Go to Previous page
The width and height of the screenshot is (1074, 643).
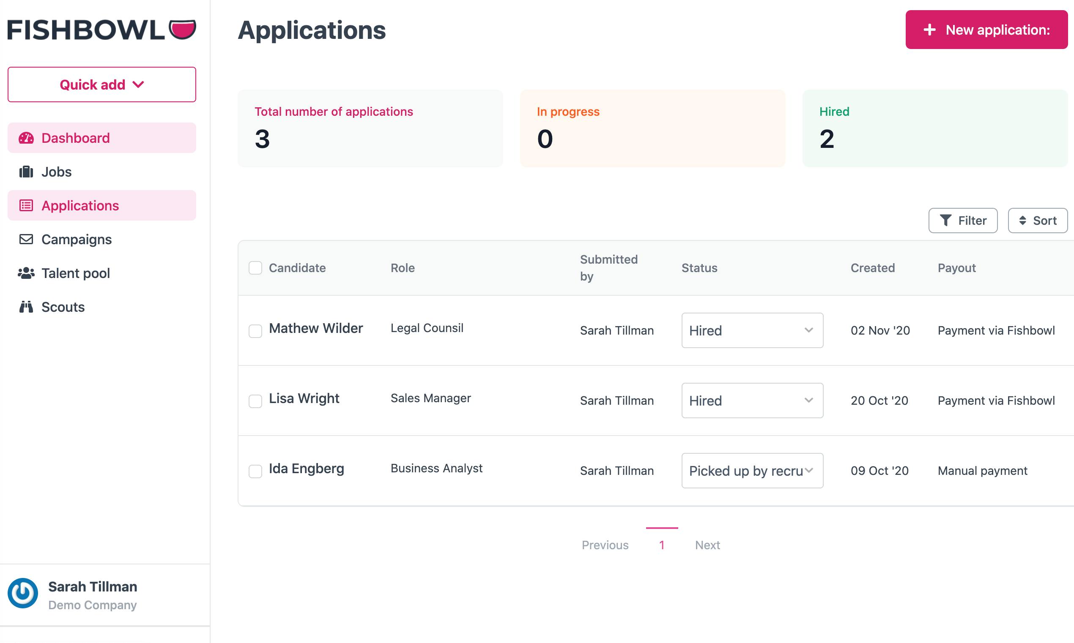point(605,545)
